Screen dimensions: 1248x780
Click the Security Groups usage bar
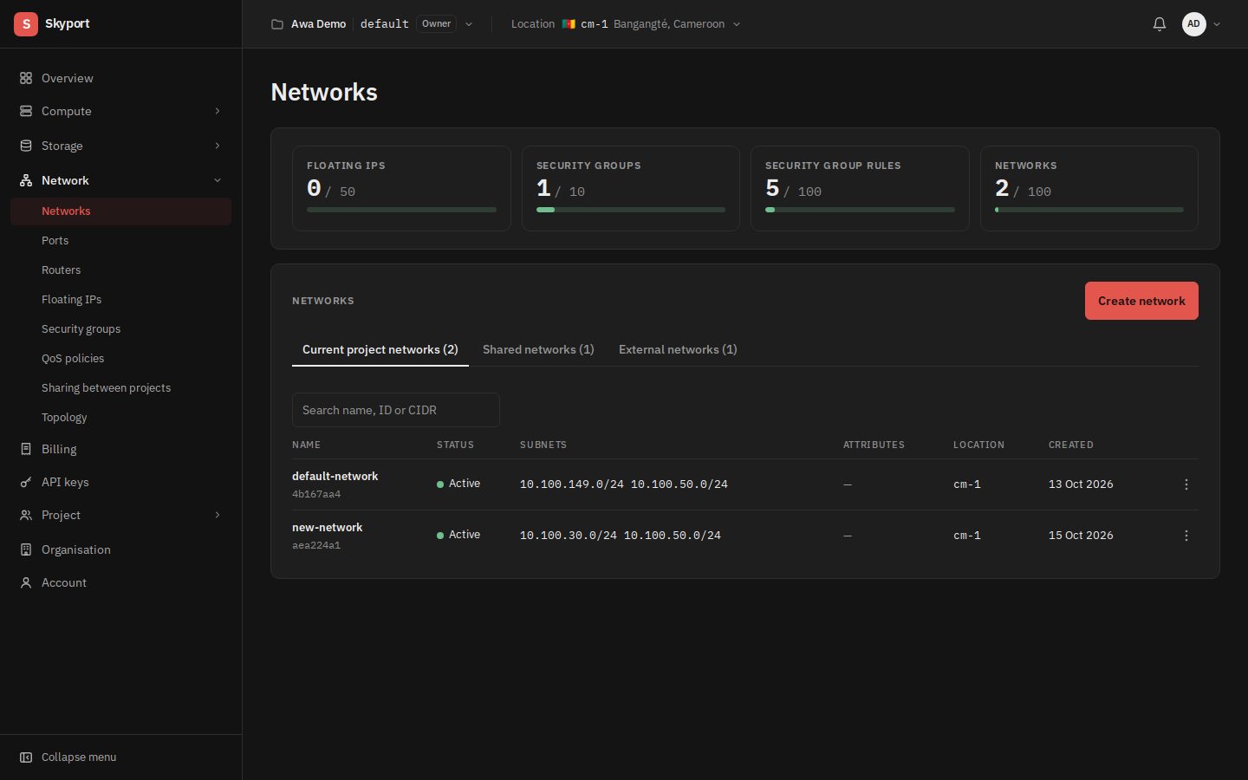(x=631, y=210)
